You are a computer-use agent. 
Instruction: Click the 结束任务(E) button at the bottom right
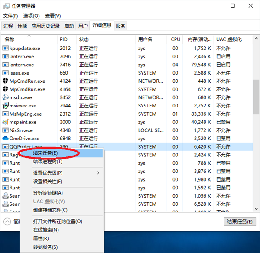point(240,221)
